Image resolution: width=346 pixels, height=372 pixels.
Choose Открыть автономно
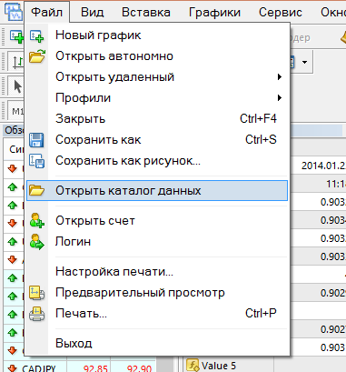pos(157,56)
